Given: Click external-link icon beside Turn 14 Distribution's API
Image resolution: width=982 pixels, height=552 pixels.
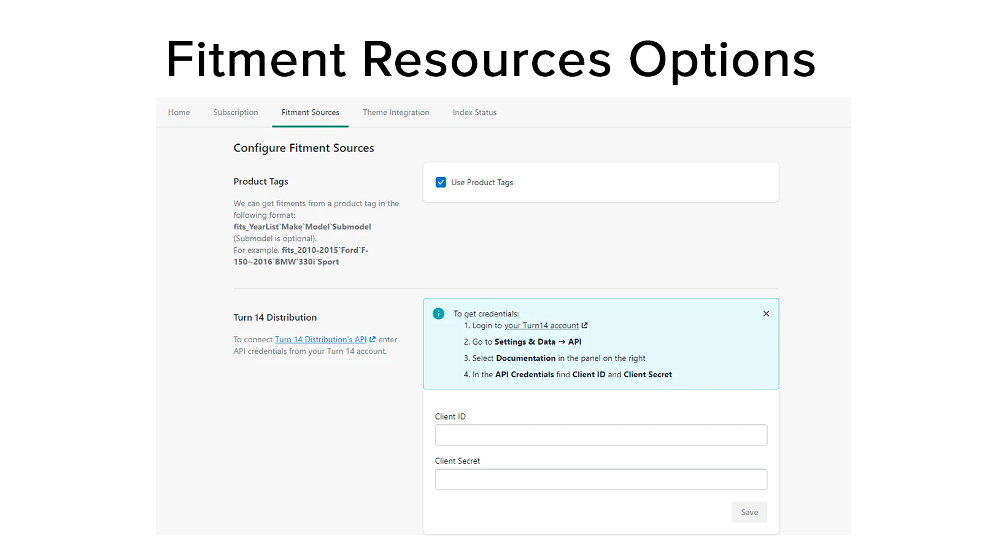Looking at the screenshot, I should click(373, 339).
